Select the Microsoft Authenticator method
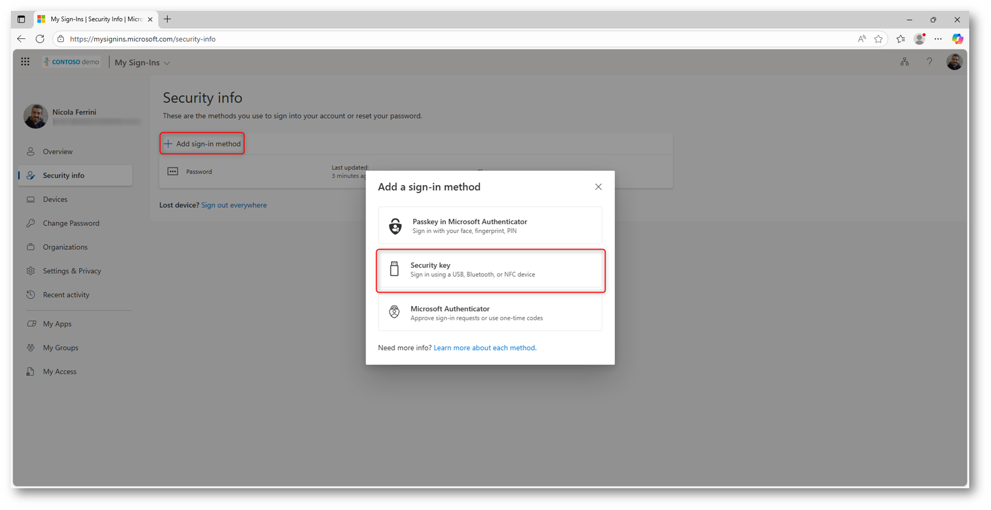This screenshot has height=510, width=991. click(x=490, y=313)
